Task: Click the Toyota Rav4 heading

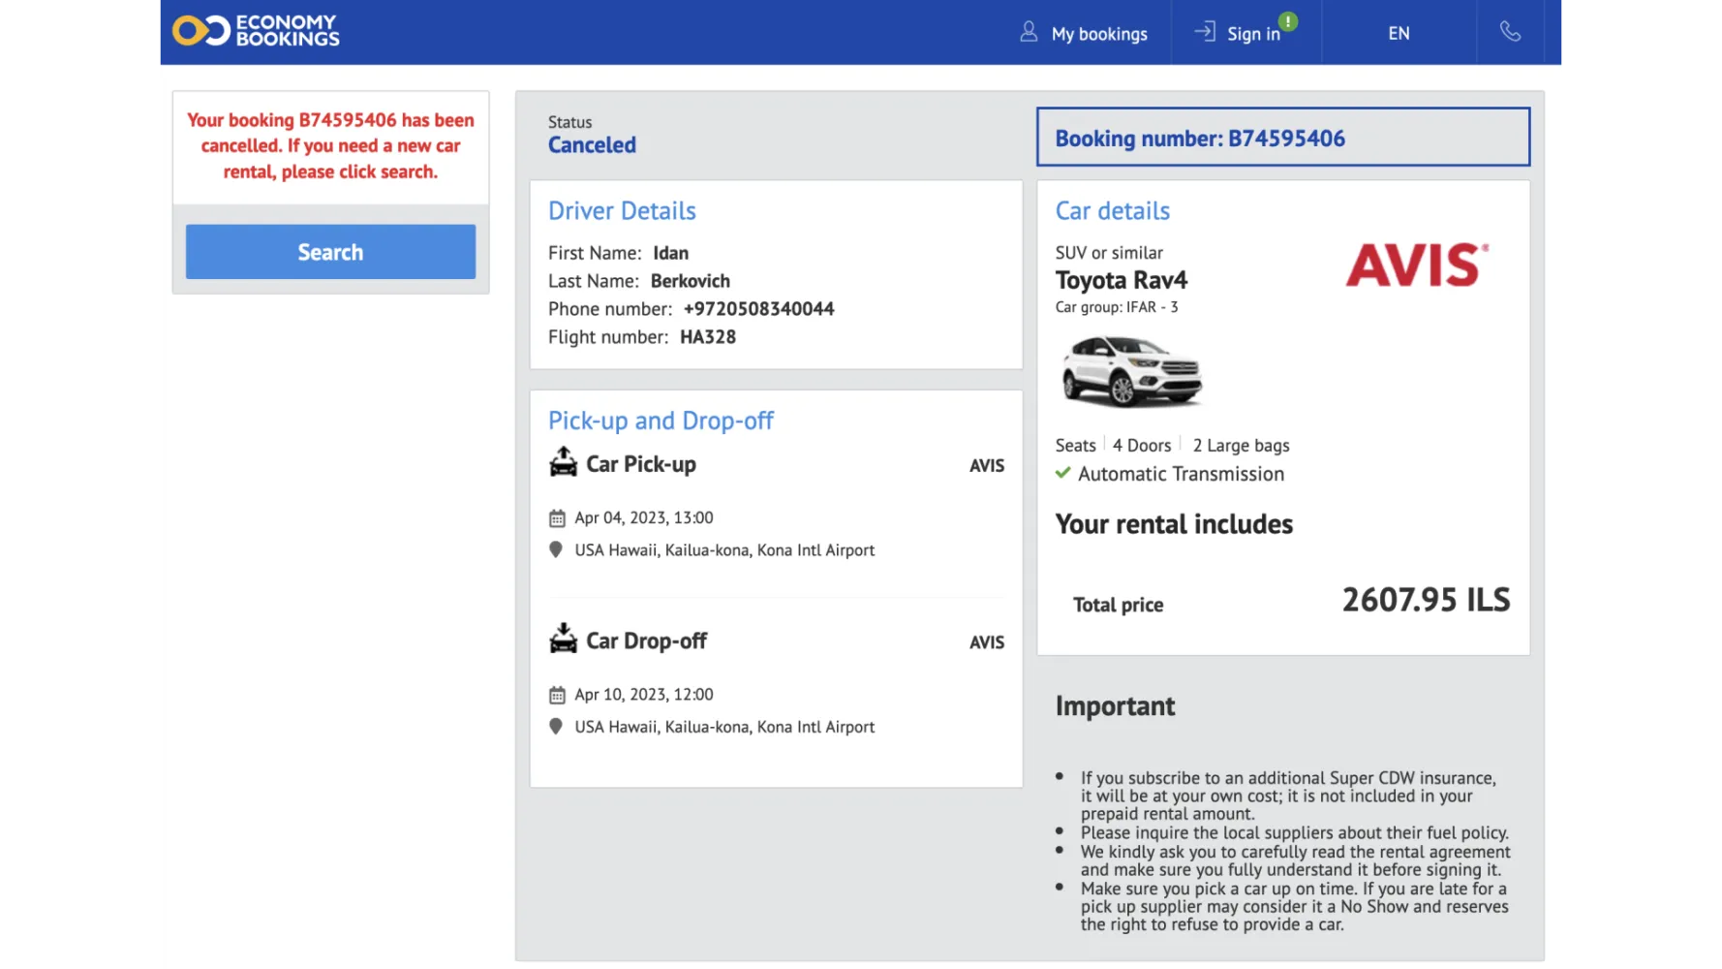Action: pyautogui.click(x=1121, y=280)
